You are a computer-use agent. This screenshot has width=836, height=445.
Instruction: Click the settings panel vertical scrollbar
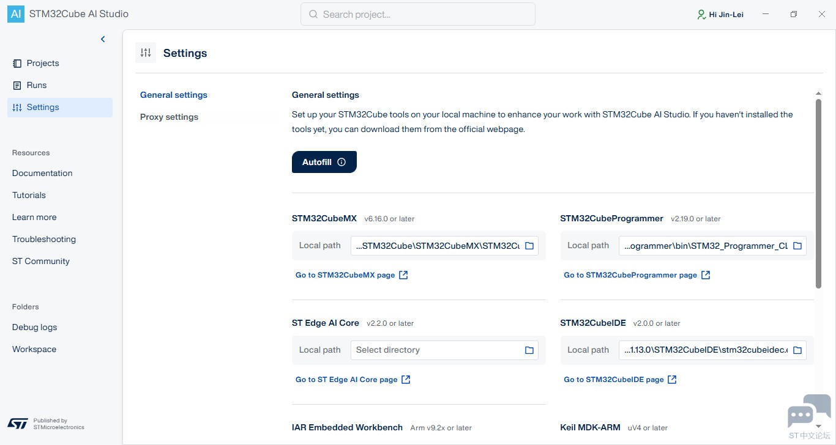click(x=818, y=193)
